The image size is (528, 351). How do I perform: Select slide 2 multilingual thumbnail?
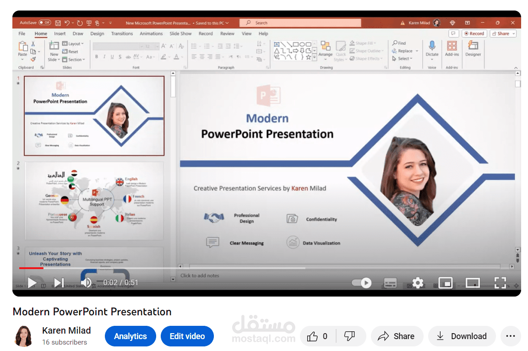click(x=94, y=200)
